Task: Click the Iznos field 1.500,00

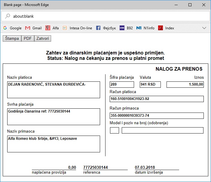Action: (185, 85)
